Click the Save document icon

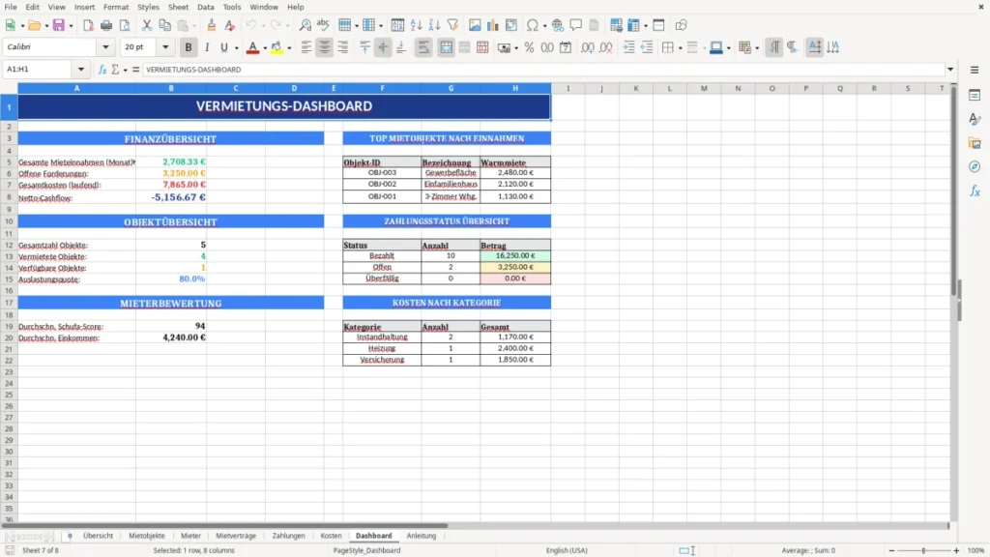[x=59, y=25]
